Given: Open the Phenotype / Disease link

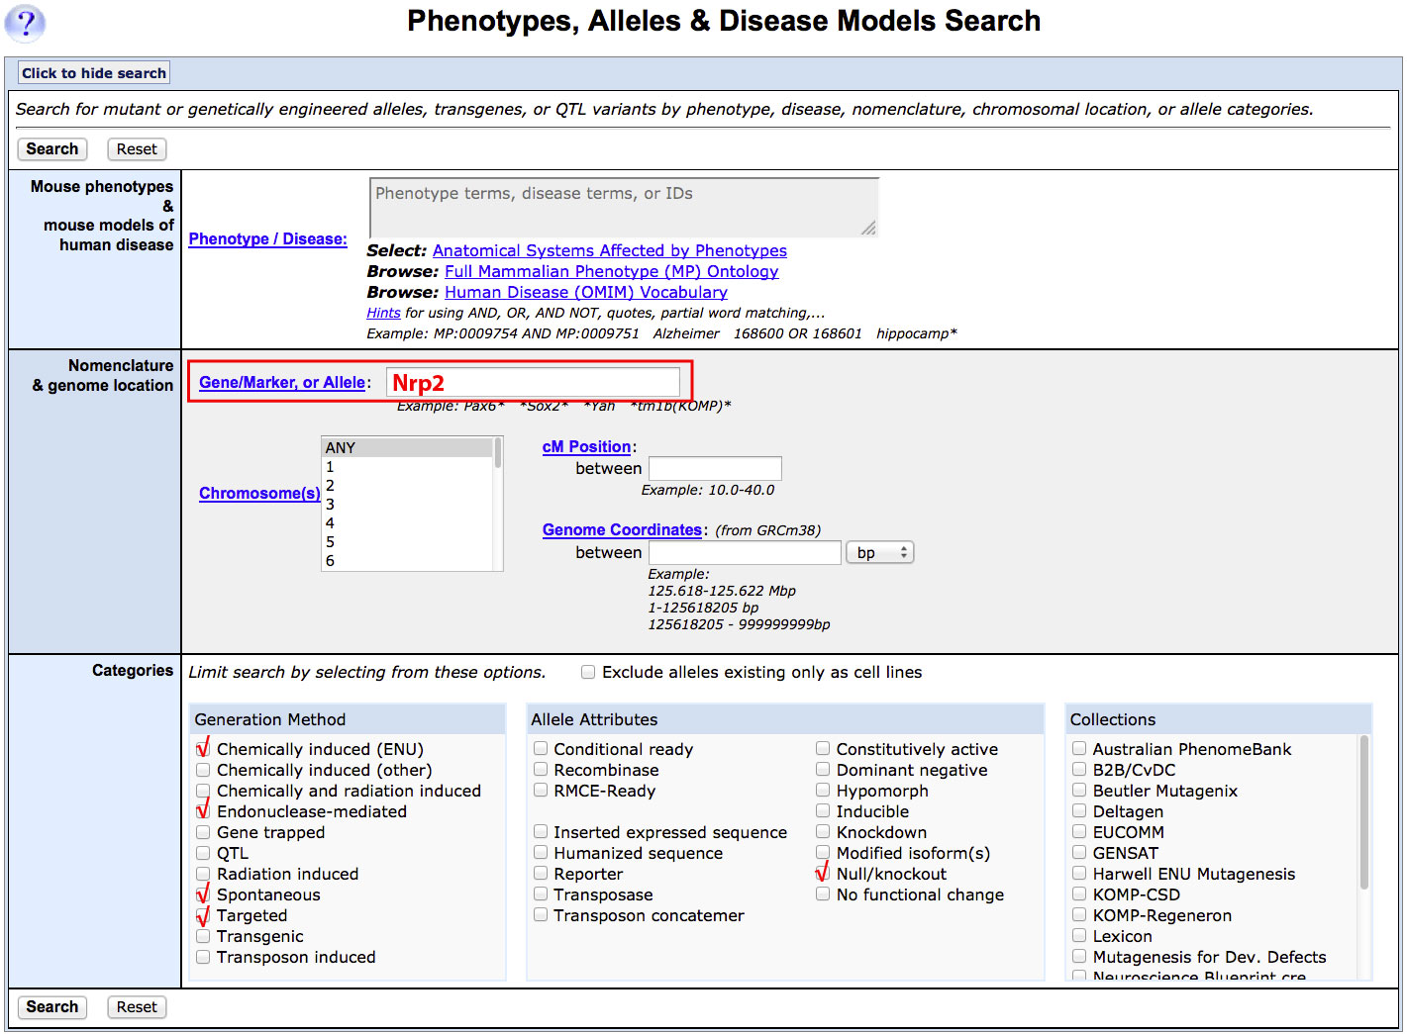Looking at the screenshot, I should (x=267, y=239).
